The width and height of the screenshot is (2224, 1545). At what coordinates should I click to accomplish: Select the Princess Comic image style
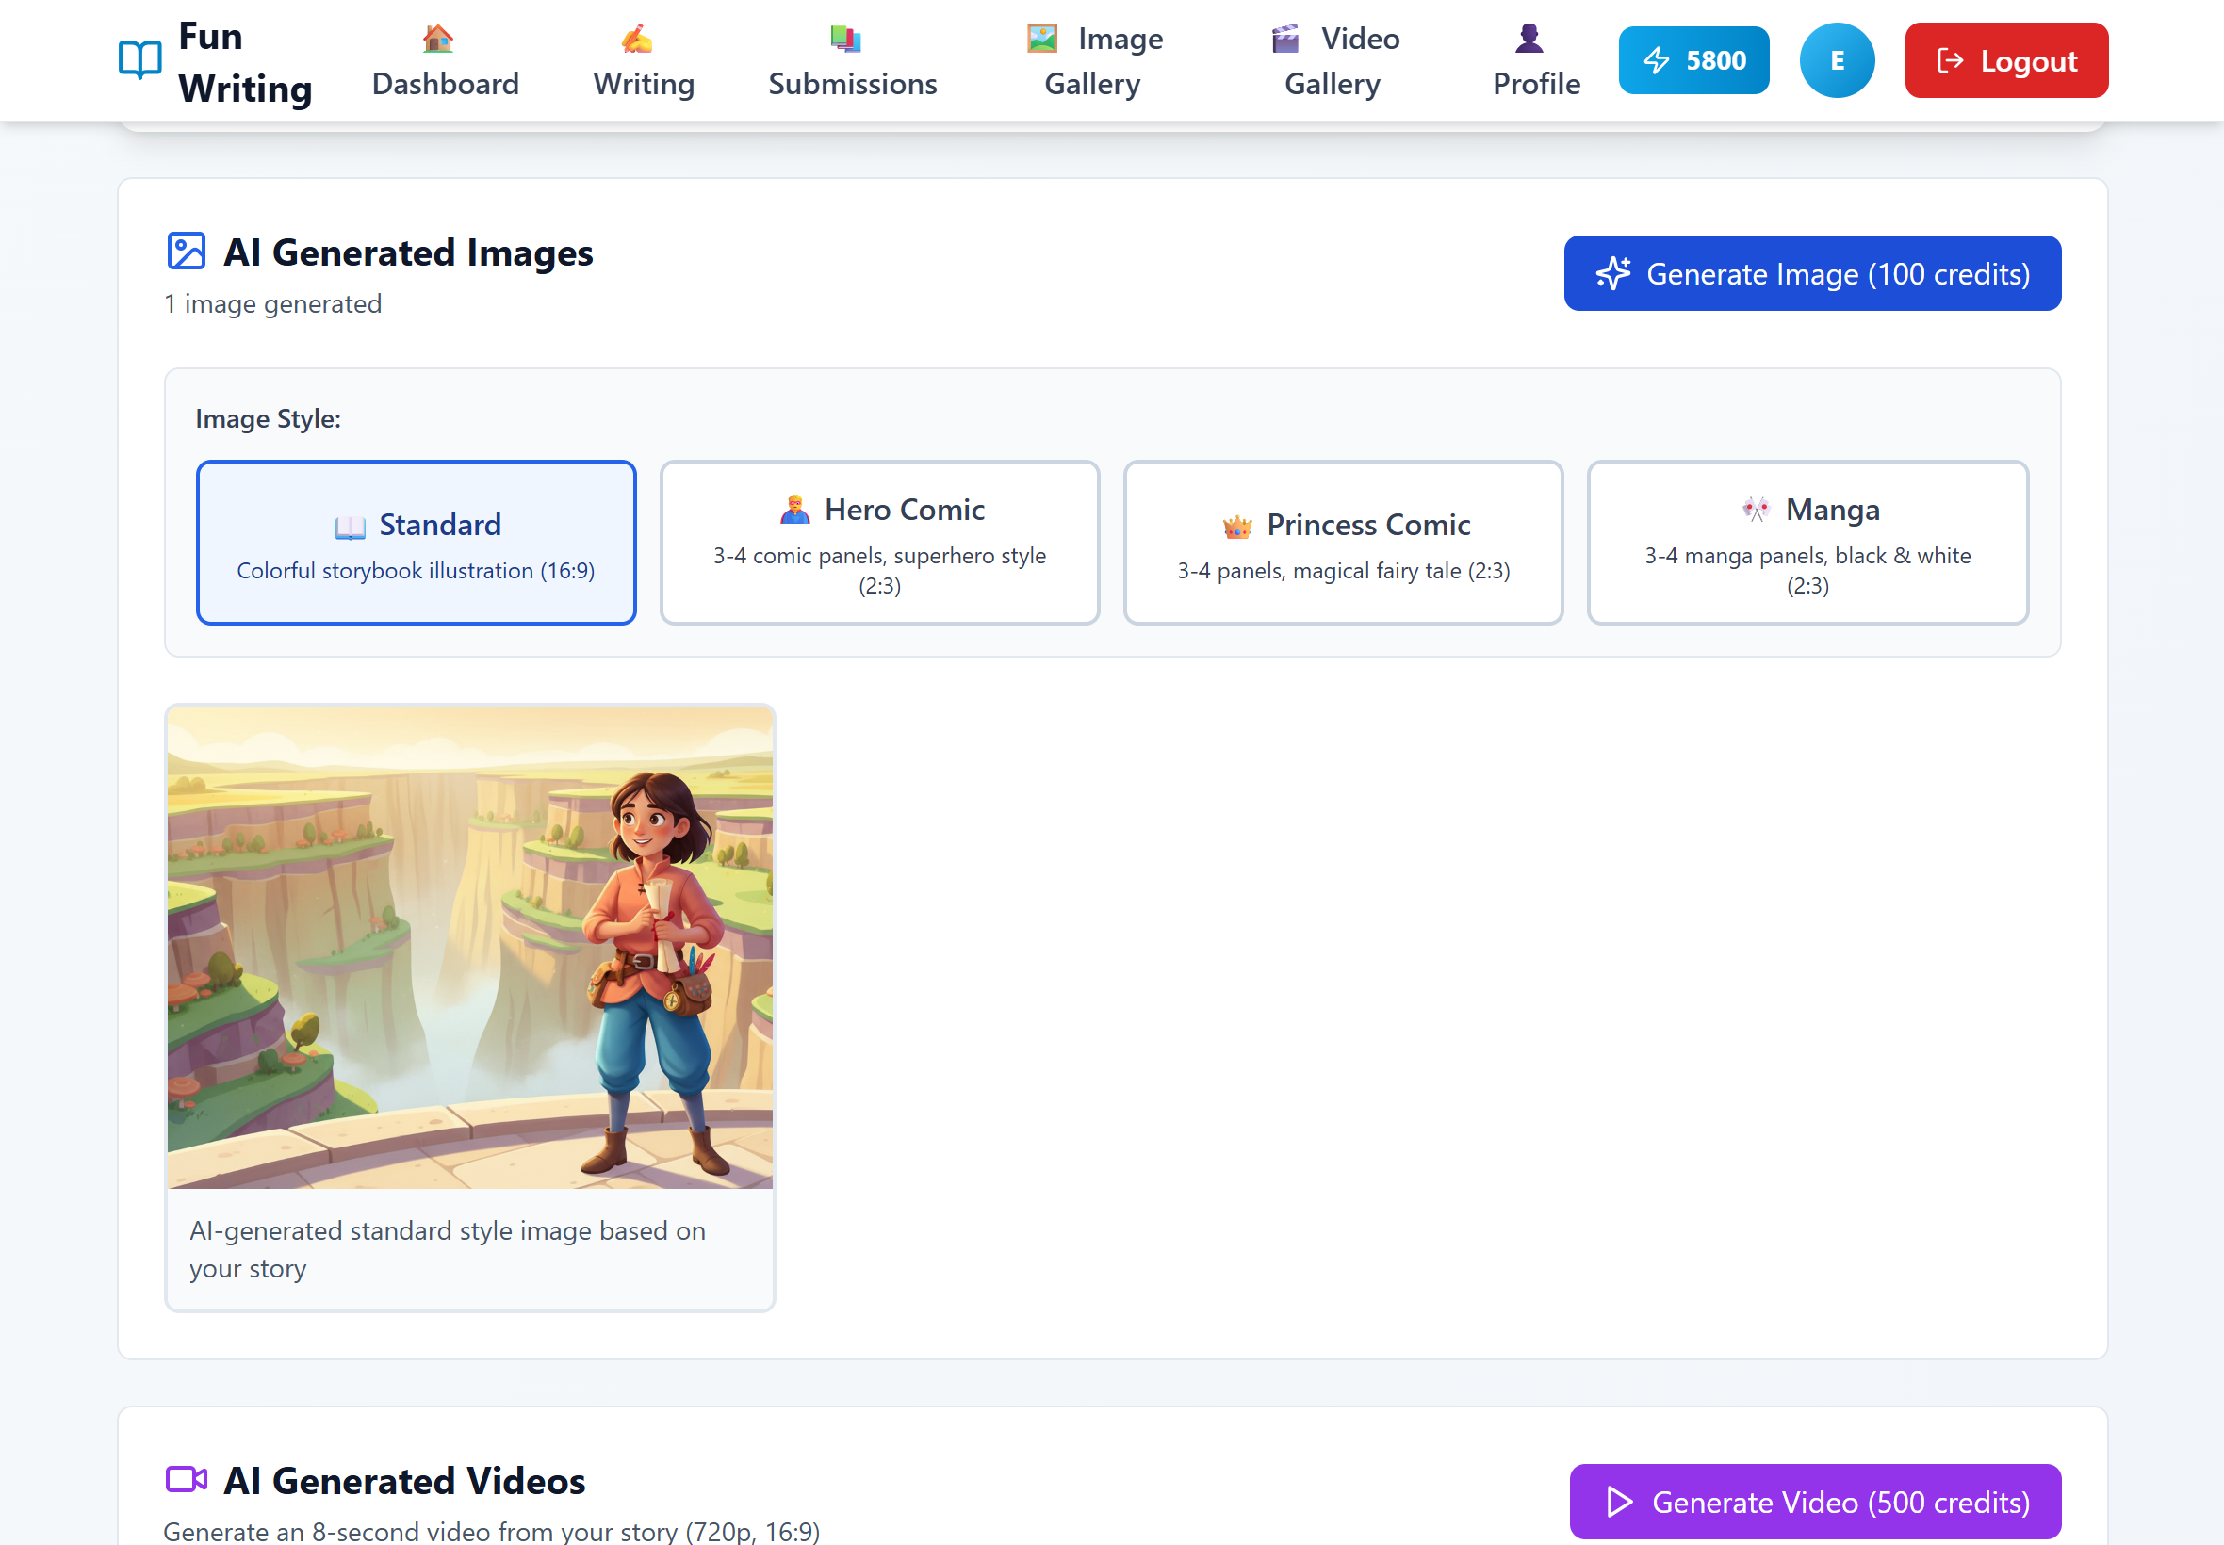[1343, 543]
